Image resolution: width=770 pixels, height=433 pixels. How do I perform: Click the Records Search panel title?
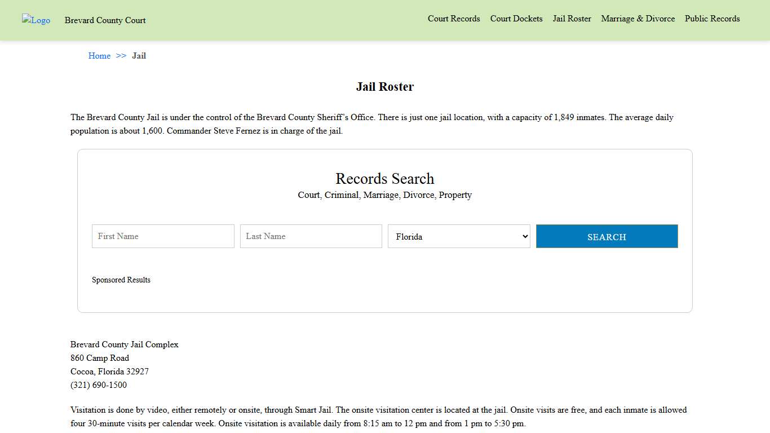coord(385,179)
